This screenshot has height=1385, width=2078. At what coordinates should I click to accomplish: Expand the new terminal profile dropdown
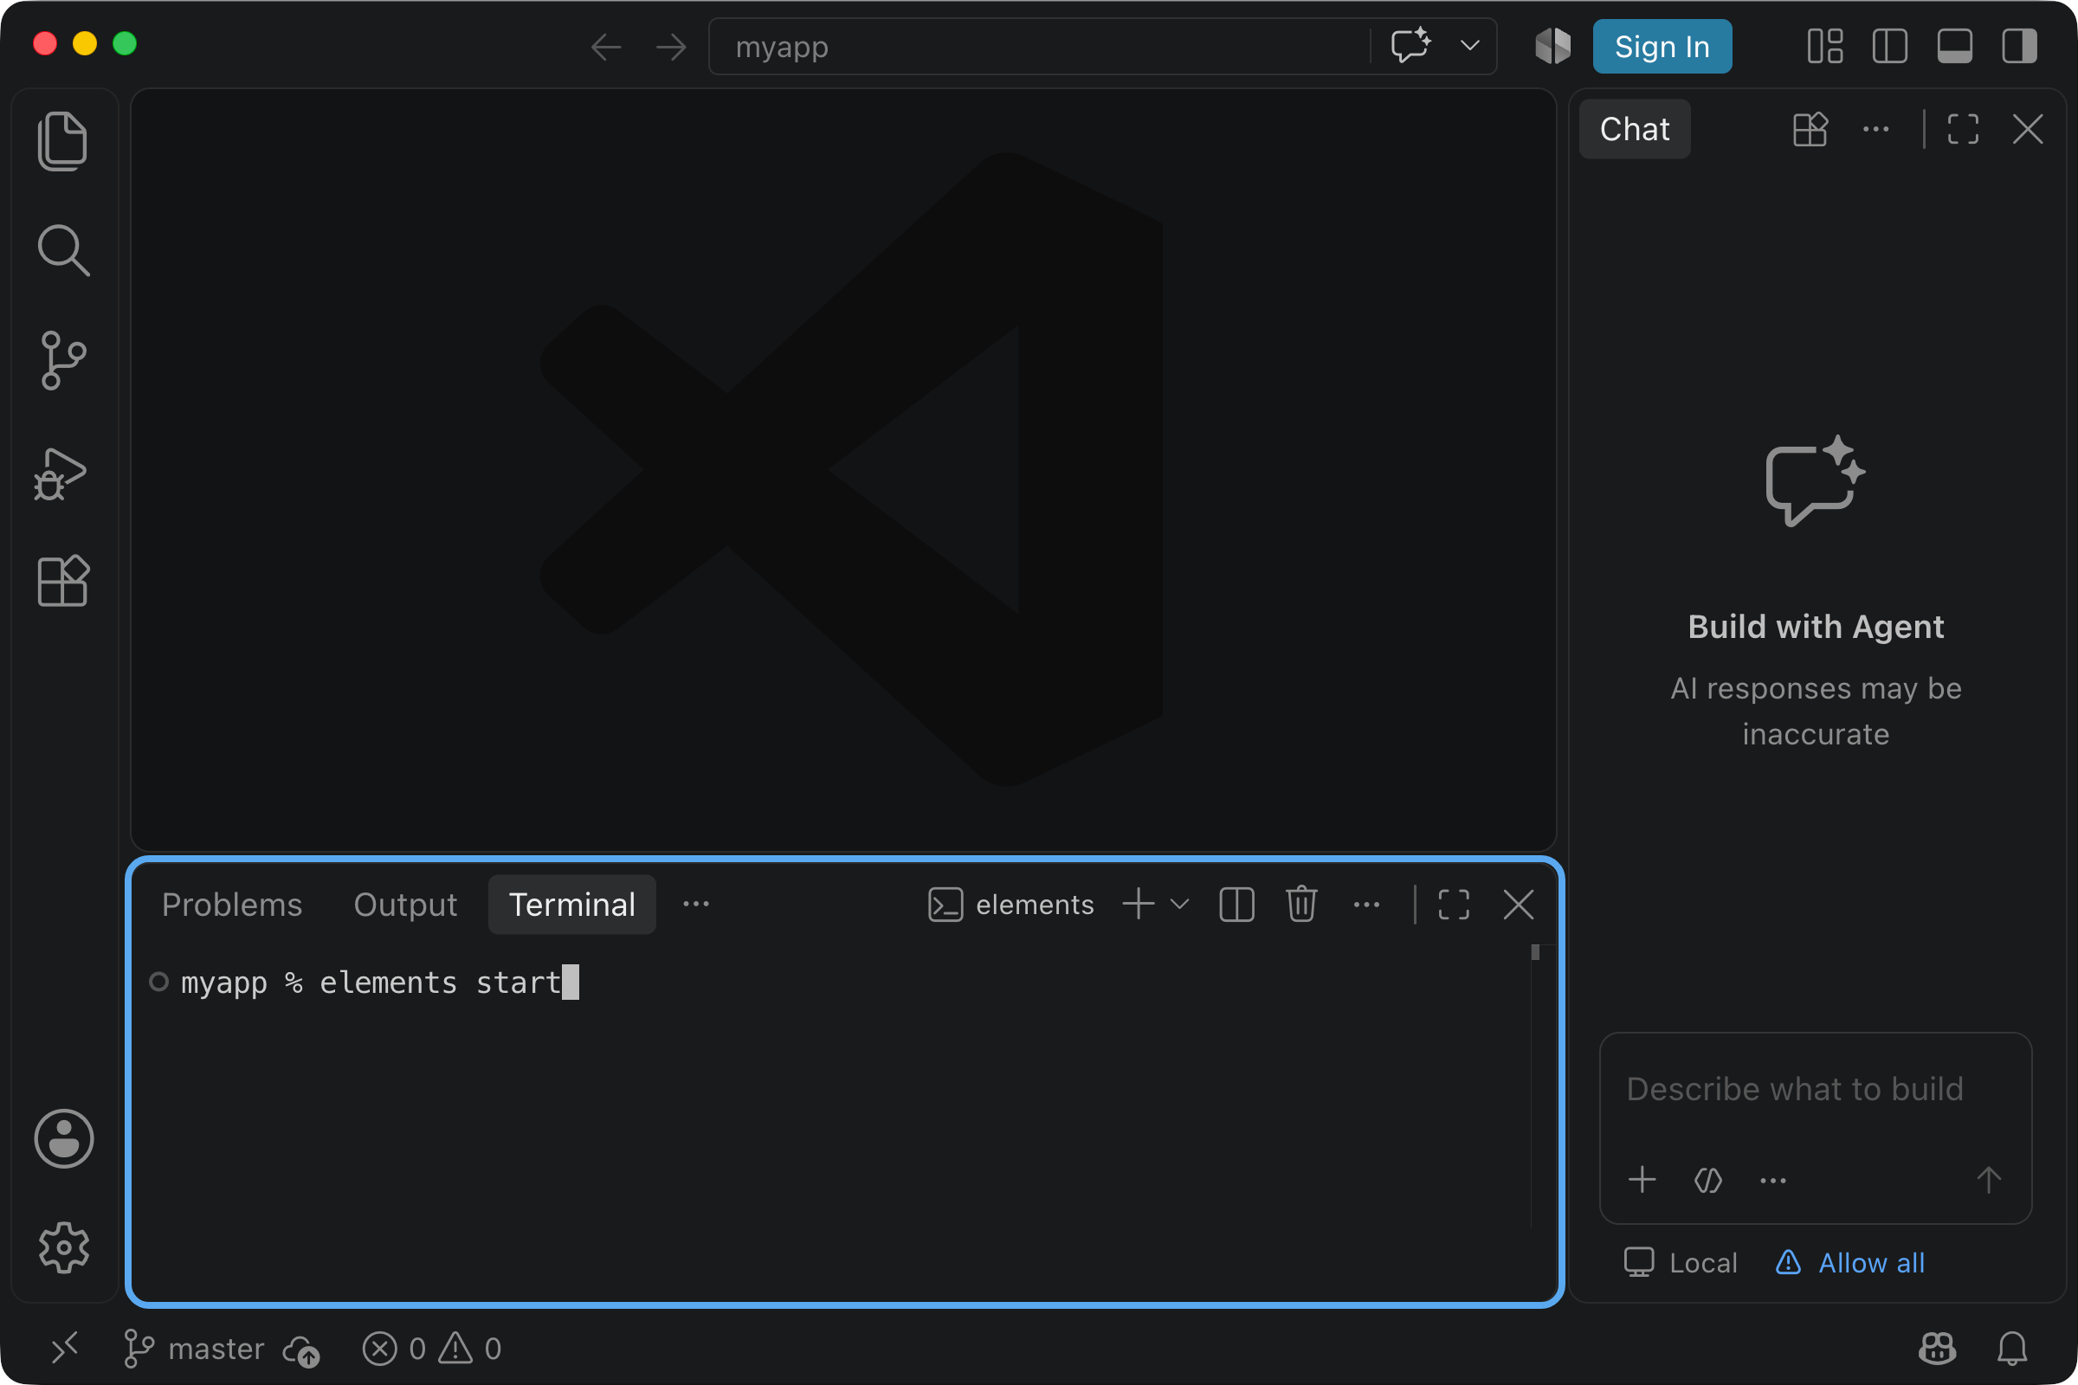coord(1179,905)
